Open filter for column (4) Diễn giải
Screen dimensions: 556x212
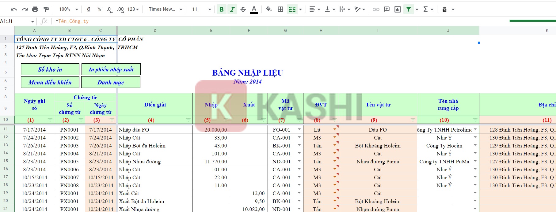pos(188,120)
